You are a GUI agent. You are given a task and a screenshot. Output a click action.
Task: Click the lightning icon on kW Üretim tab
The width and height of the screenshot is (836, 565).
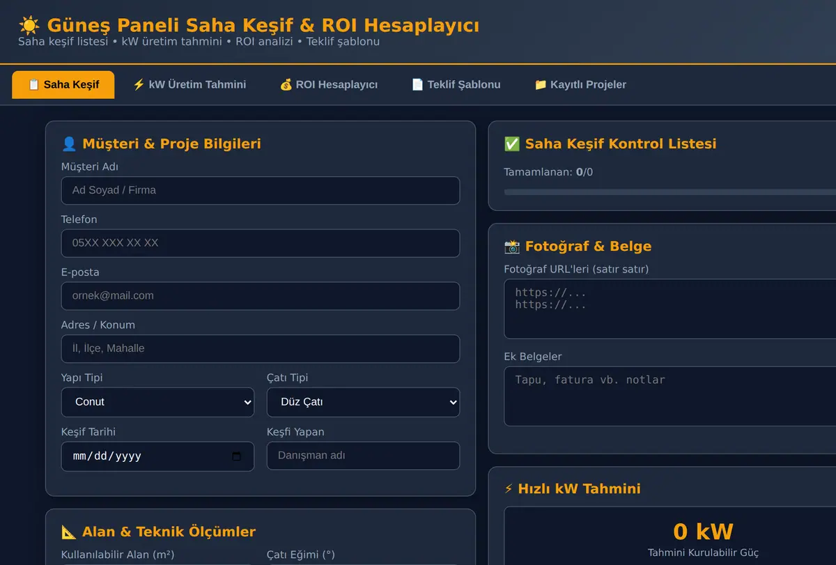tap(139, 84)
